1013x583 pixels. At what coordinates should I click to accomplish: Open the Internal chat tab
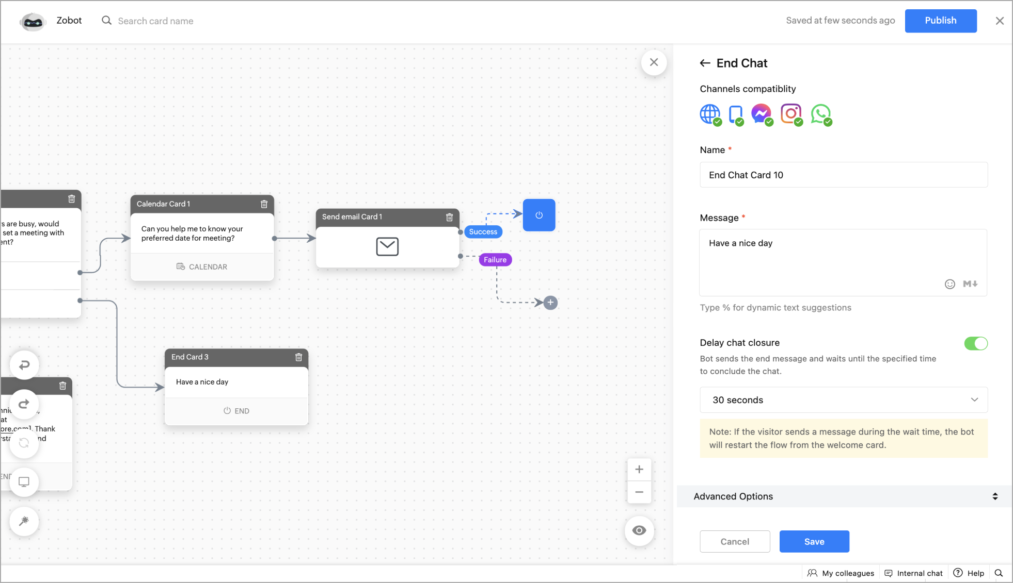click(913, 573)
